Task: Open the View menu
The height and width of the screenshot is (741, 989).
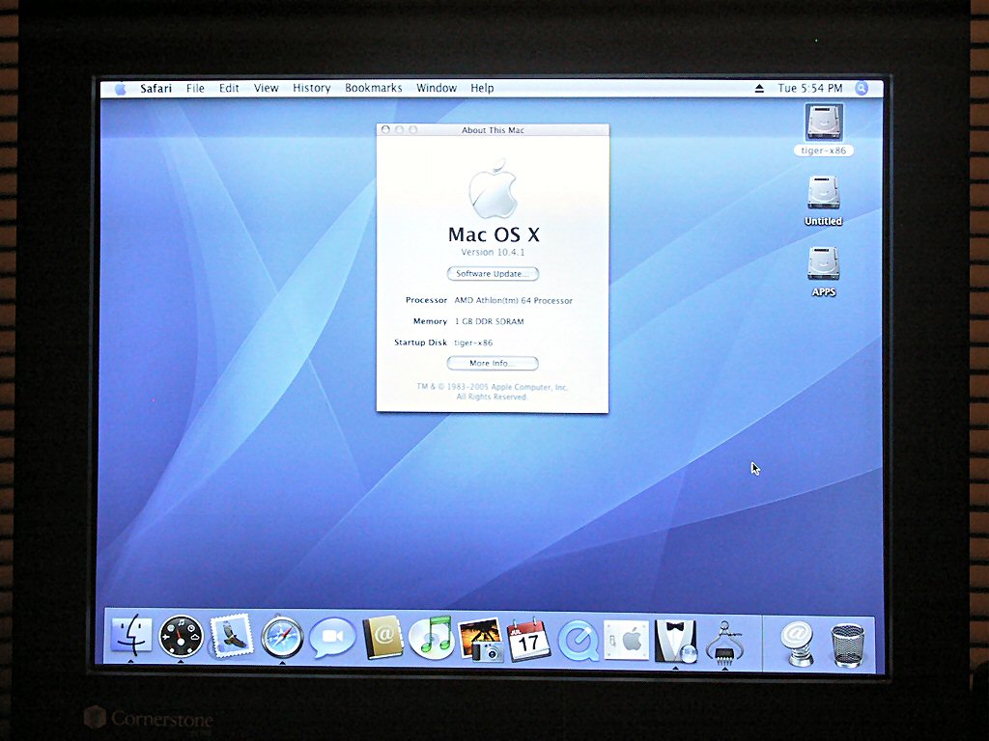Action: 267,88
